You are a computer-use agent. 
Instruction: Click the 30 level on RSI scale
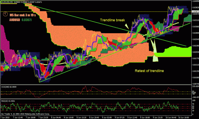[193, 111]
